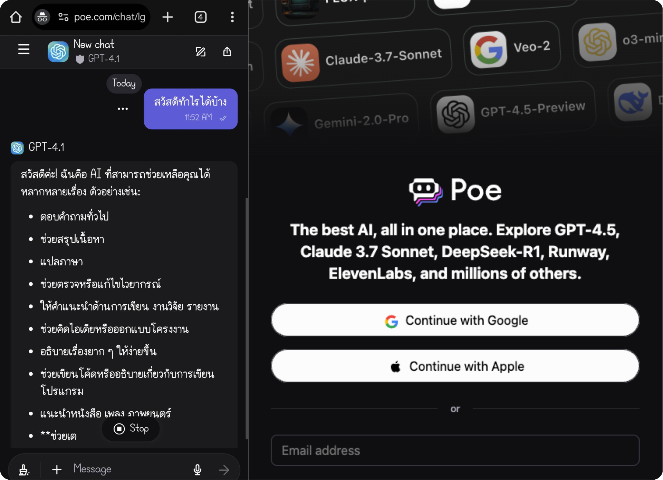This screenshot has height=480, width=663.
Task: Click the small GPT-4.1 avatar above reply
Action: pos(17,148)
